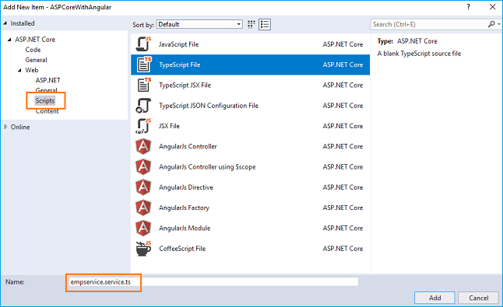Select the AngularJs Factory template
This screenshot has height=307, width=503.
pos(250,208)
